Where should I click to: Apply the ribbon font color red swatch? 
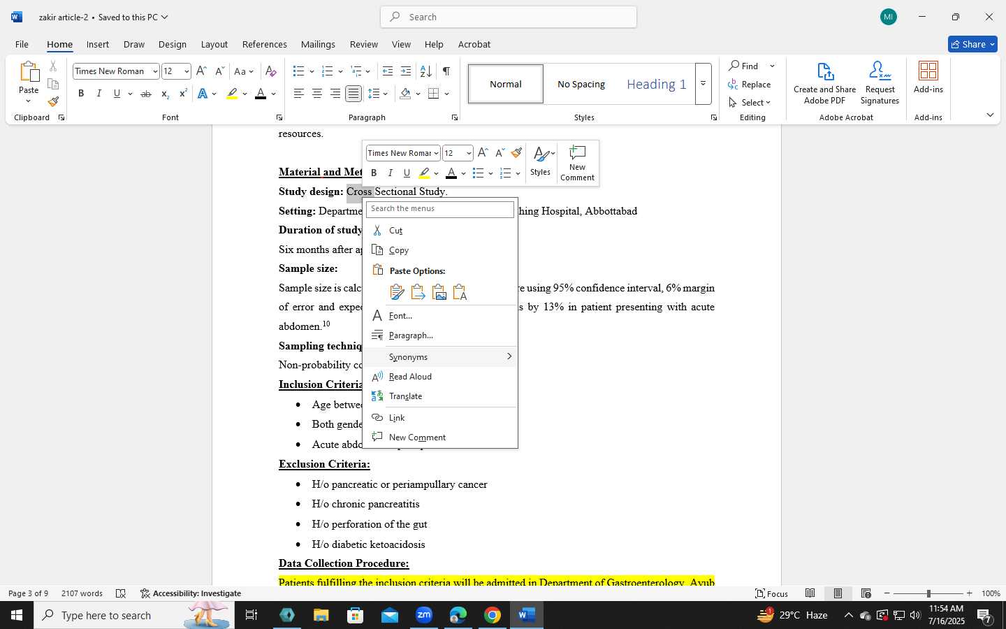pos(261,94)
